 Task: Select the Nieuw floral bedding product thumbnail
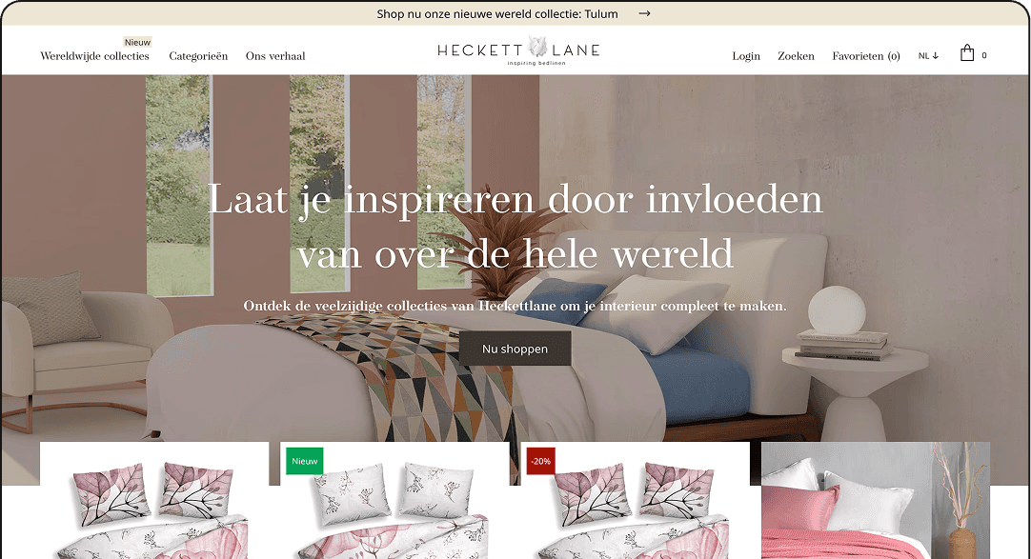[x=394, y=501]
